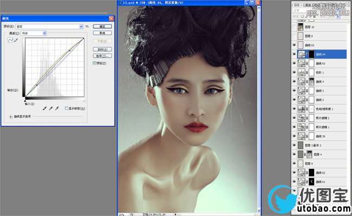Image resolution: width=352 pixels, height=216 pixels.
Task: Pick the white point eyedropper
Action: point(57,109)
